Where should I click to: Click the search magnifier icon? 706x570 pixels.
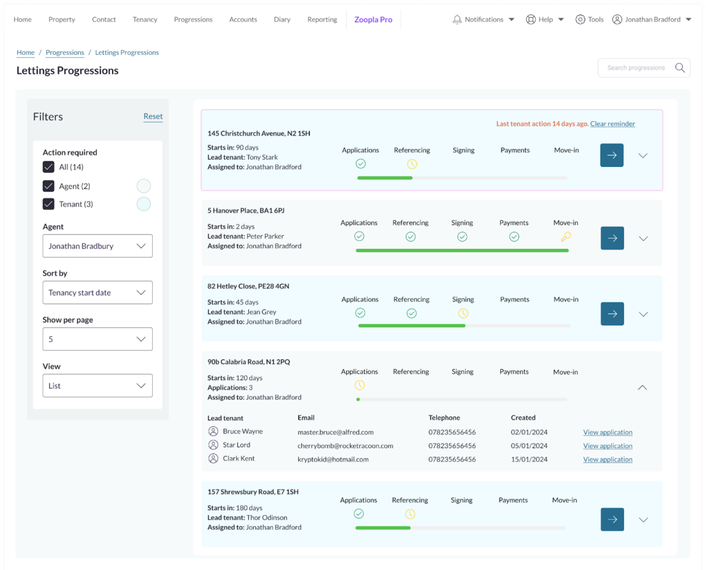(x=680, y=68)
